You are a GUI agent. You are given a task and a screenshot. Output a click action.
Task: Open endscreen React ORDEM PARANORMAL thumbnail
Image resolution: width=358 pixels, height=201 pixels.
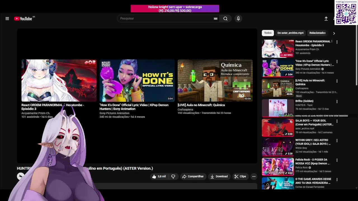(59, 80)
